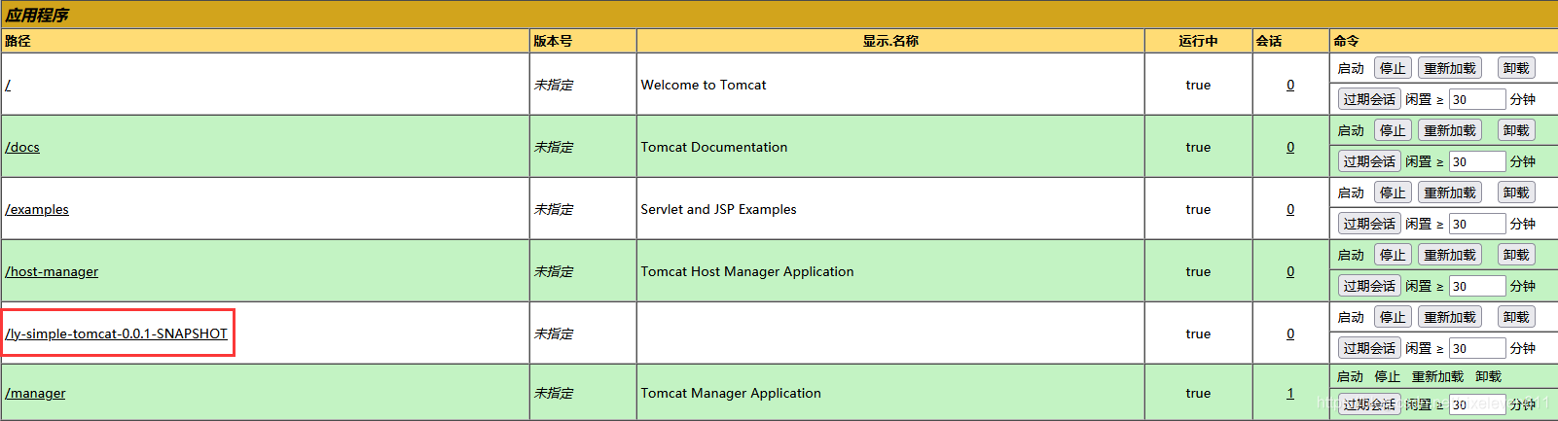Stop (停止) the ly-simple-tomcat application
This screenshot has width=1558, height=421.
click(1393, 317)
